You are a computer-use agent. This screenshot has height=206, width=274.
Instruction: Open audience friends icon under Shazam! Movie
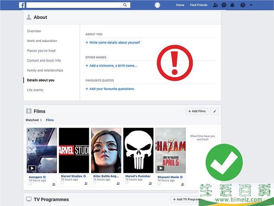point(183,184)
